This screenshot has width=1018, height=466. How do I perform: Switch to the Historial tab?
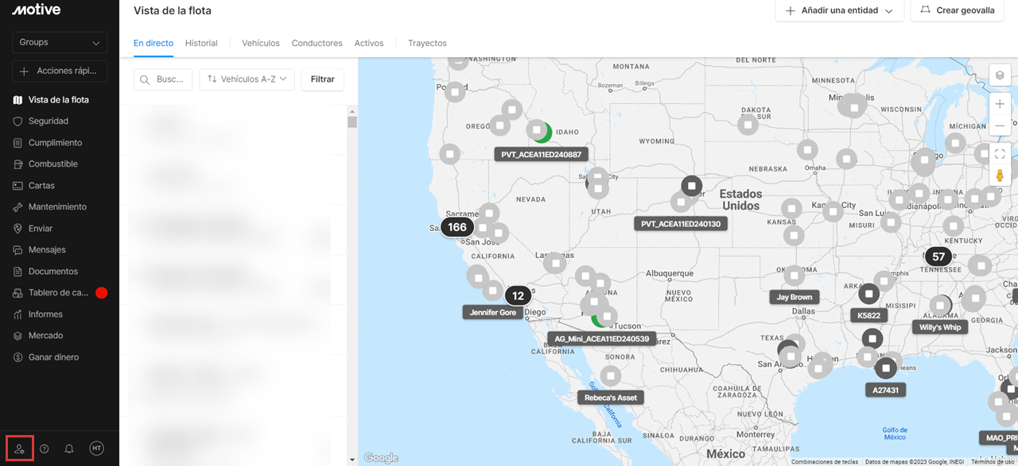click(201, 43)
